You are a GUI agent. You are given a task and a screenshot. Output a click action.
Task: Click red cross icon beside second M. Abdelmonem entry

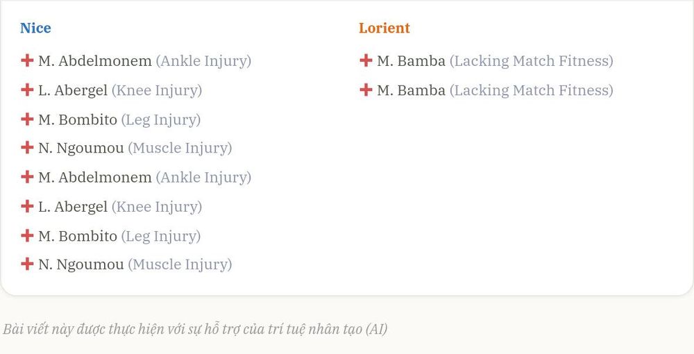click(x=27, y=177)
